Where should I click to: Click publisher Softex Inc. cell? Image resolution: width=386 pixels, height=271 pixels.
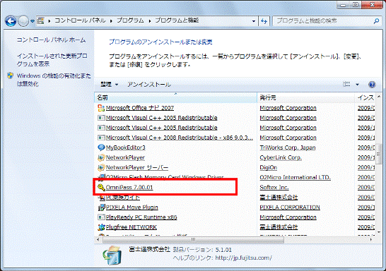pos(274,187)
